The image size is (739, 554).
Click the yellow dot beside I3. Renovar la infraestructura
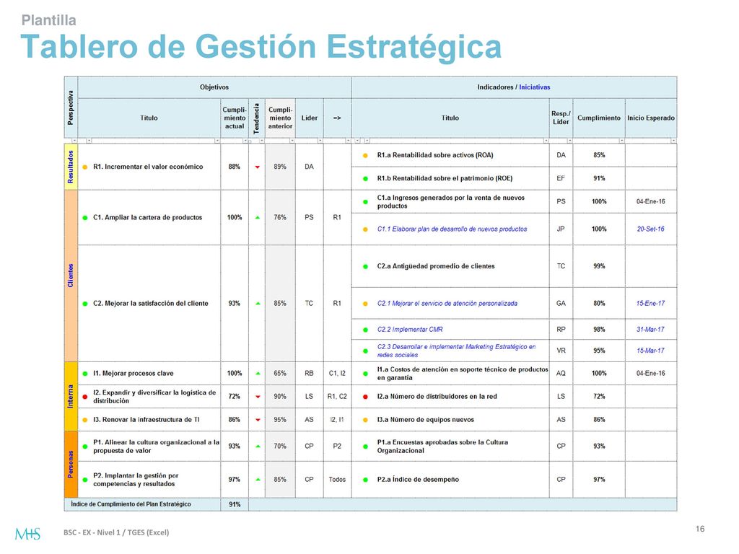pyautogui.click(x=85, y=420)
